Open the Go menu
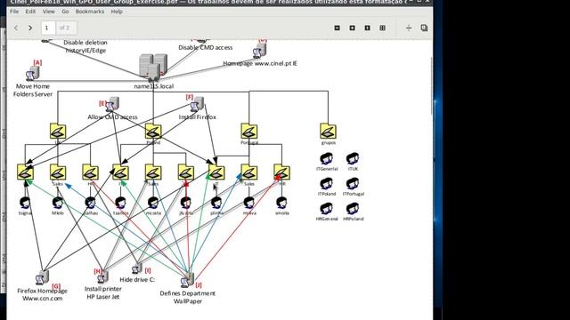Viewport: 570px width, 320px height. pyautogui.click(x=65, y=12)
